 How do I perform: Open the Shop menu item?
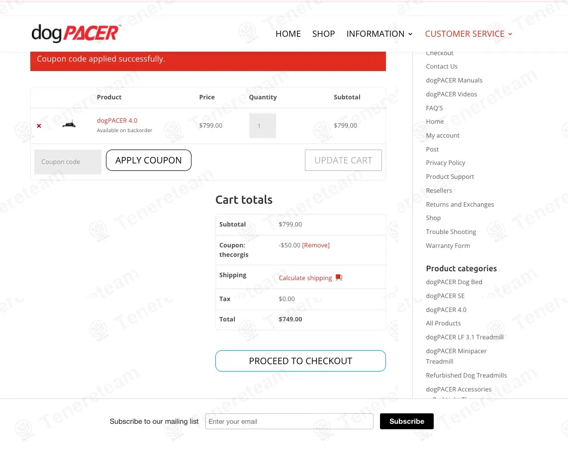point(323,34)
